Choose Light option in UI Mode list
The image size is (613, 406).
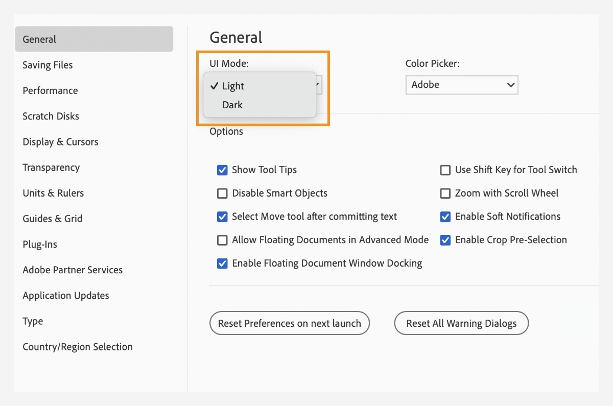point(233,86)
